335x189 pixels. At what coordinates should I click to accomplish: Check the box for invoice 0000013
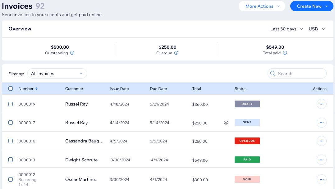(x=11, y=160)
